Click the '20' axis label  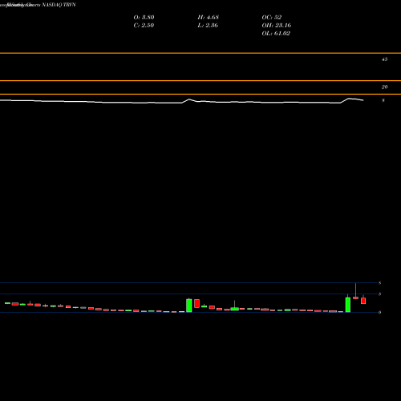point(384,87)
